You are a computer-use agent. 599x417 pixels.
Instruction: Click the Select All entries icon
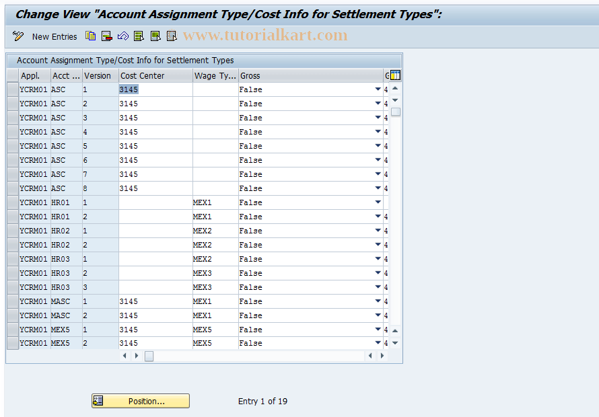coord(139,36)
